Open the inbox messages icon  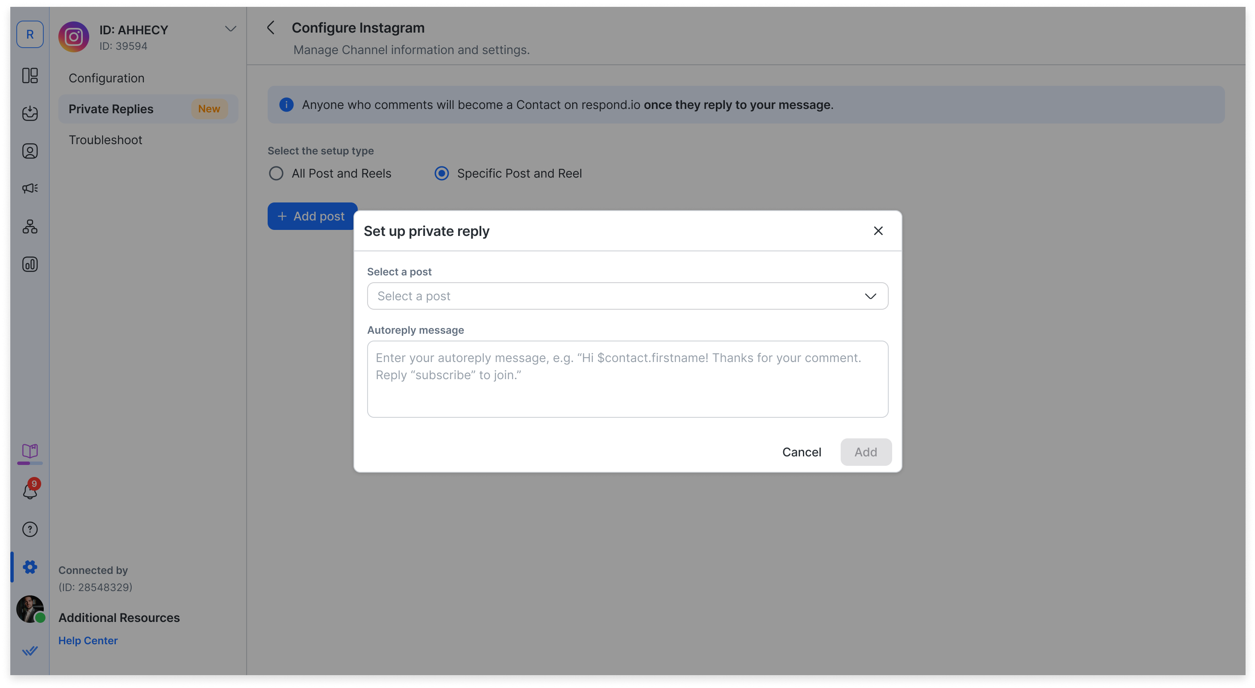point(30,113)
